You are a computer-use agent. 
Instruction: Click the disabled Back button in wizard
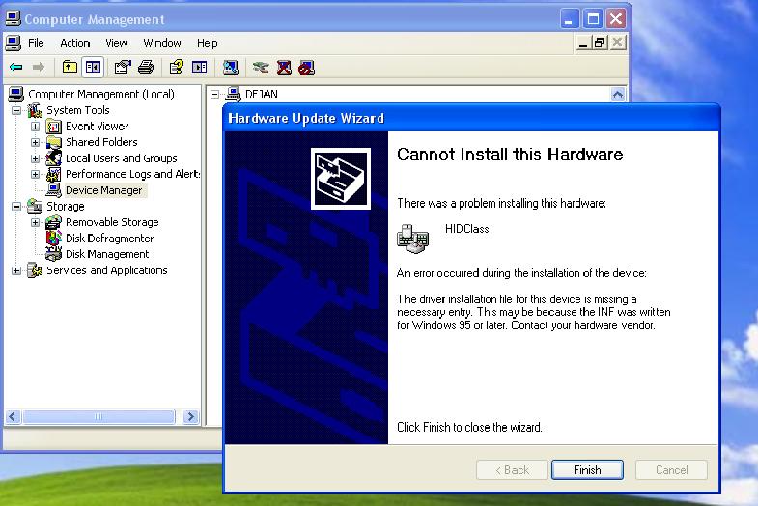pos(512,469)
